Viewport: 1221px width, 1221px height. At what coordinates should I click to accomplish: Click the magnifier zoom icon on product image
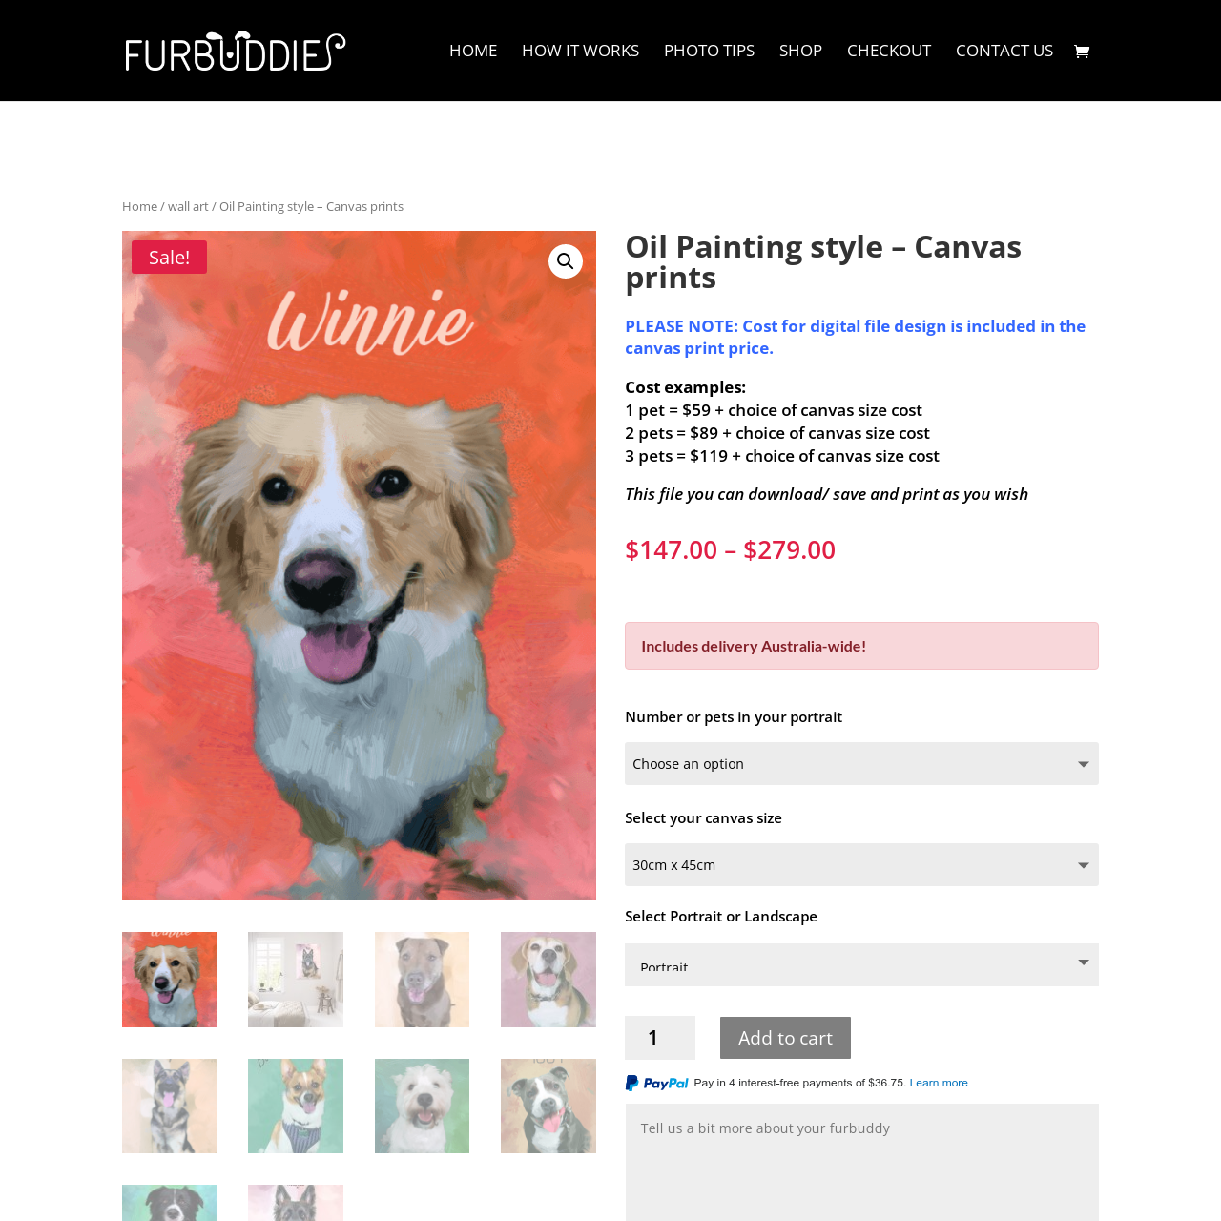(x=566, y=261)
